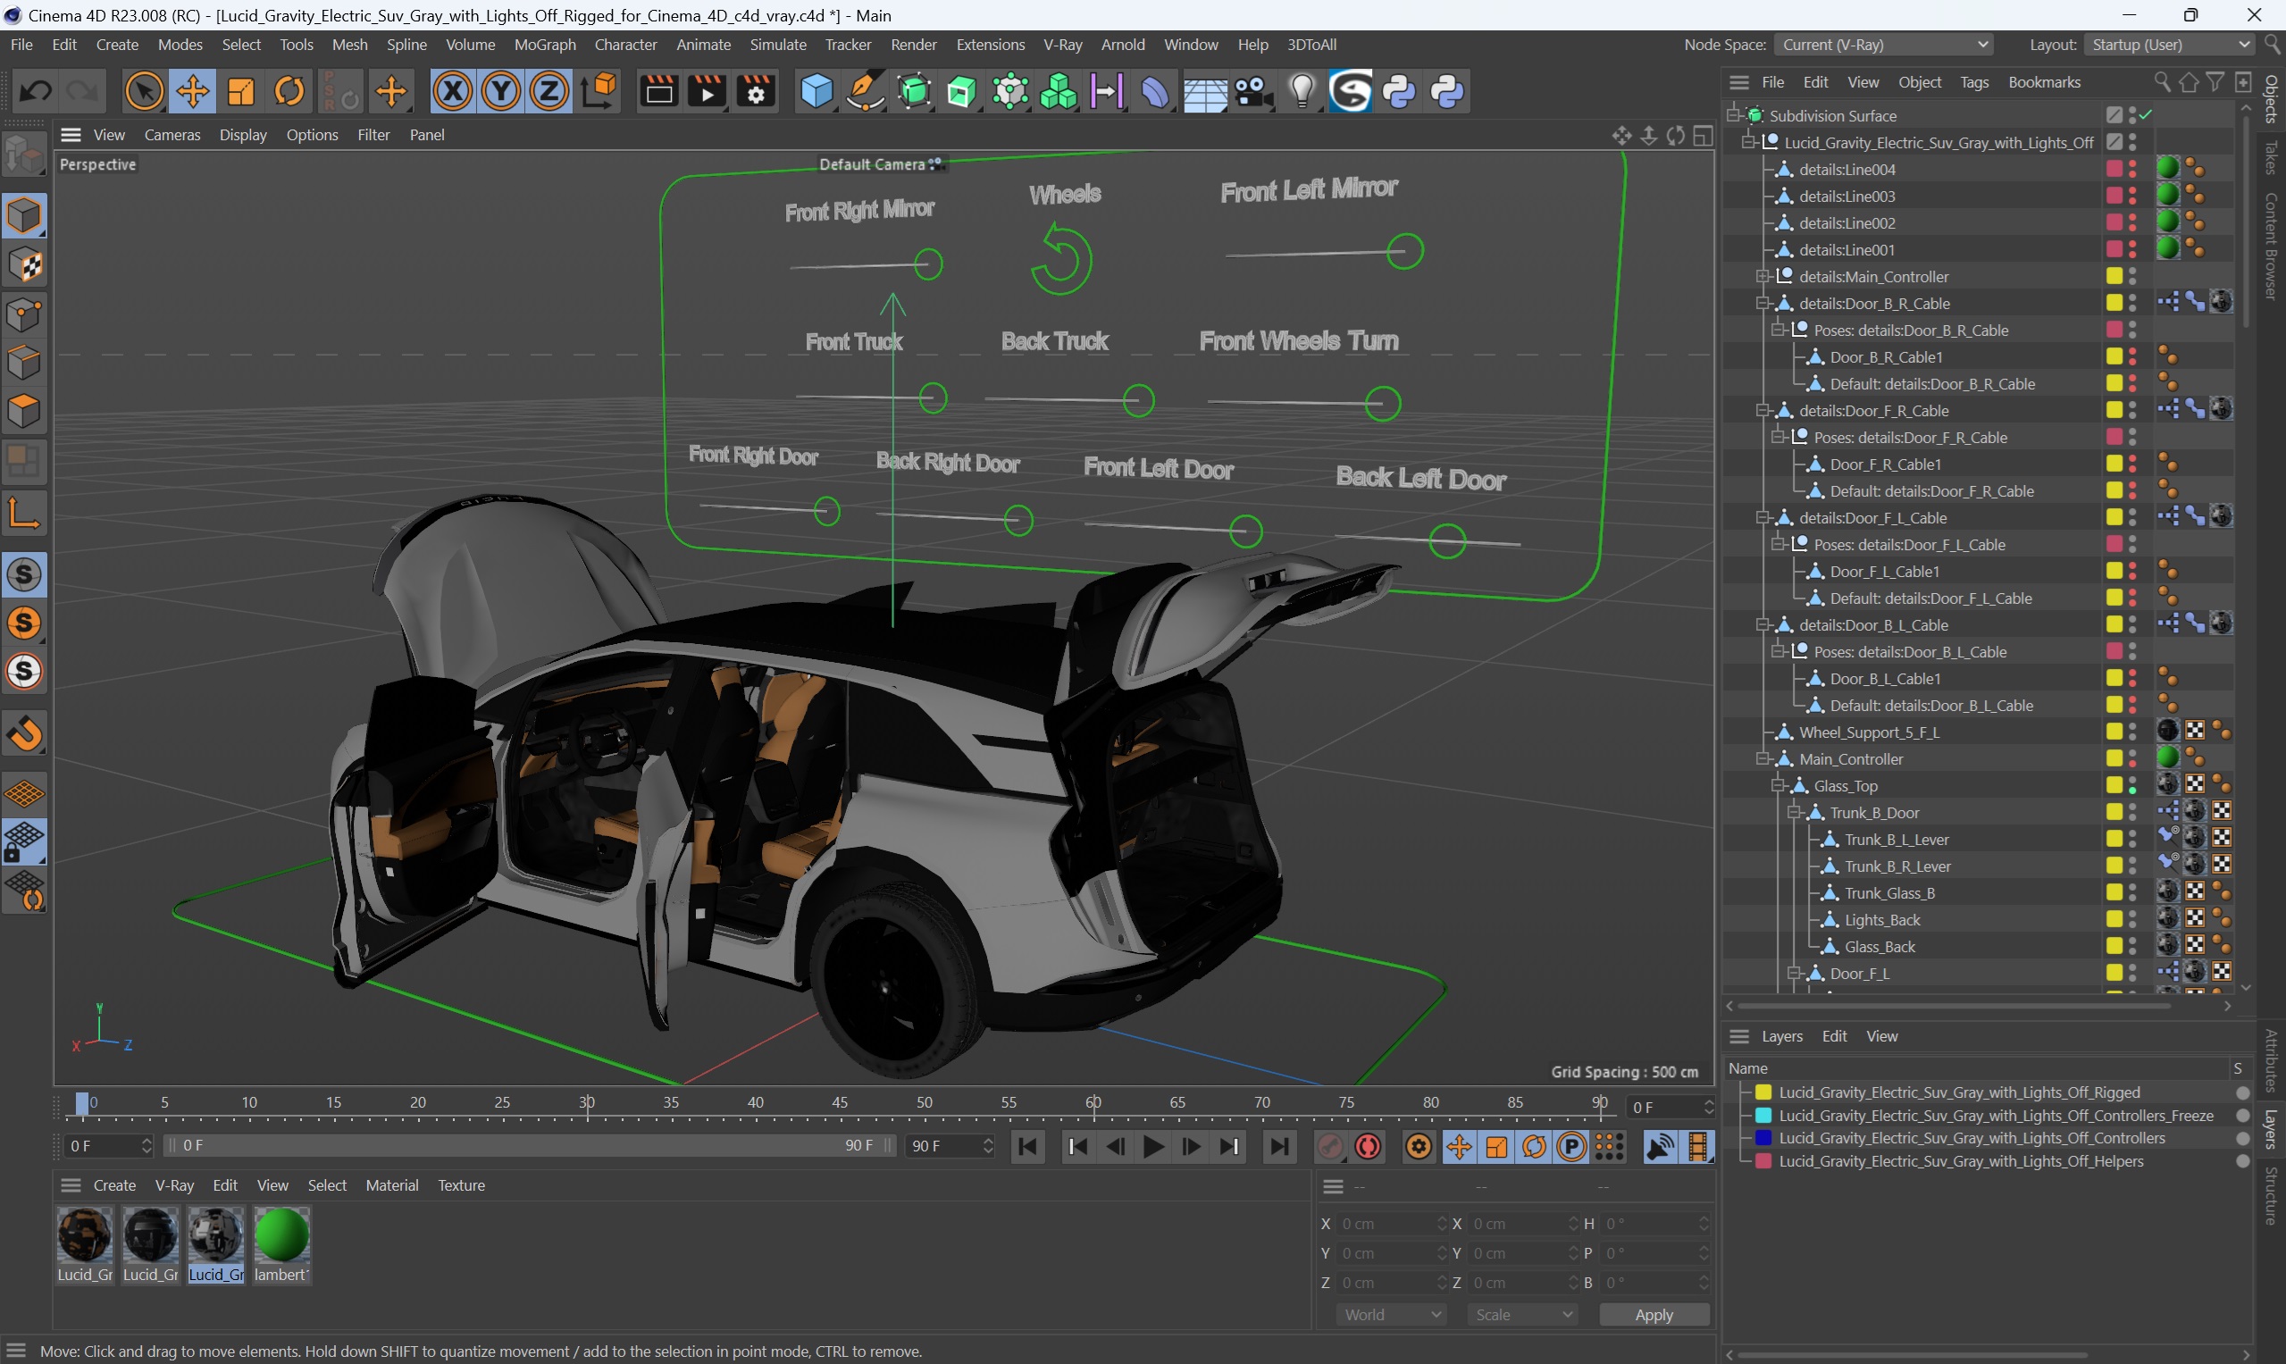This screenshot has height=1364, width=2286.
Task: Toggle Autokeying button
Action: pyautogui.click(x=1369, y=1146)
